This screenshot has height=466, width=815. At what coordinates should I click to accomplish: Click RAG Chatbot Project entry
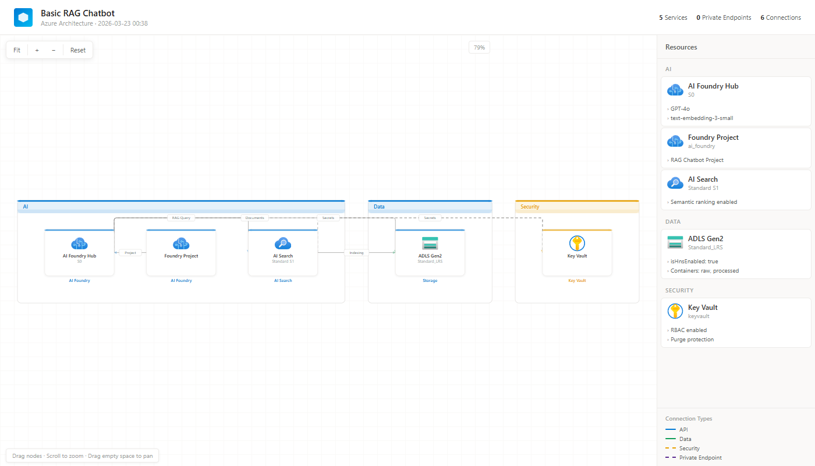pyautogui.click(x=696, y=160)
